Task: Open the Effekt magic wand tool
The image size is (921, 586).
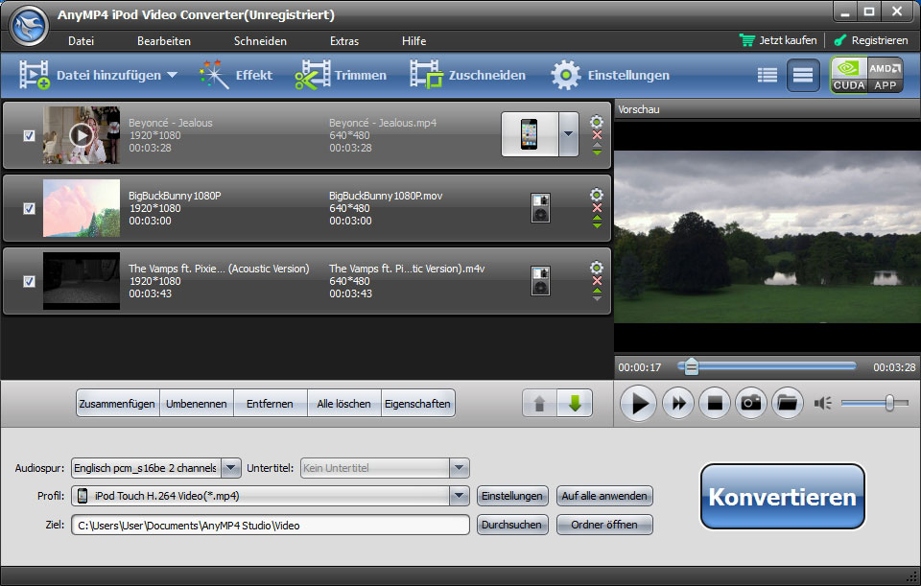Action: pos(214,75)
